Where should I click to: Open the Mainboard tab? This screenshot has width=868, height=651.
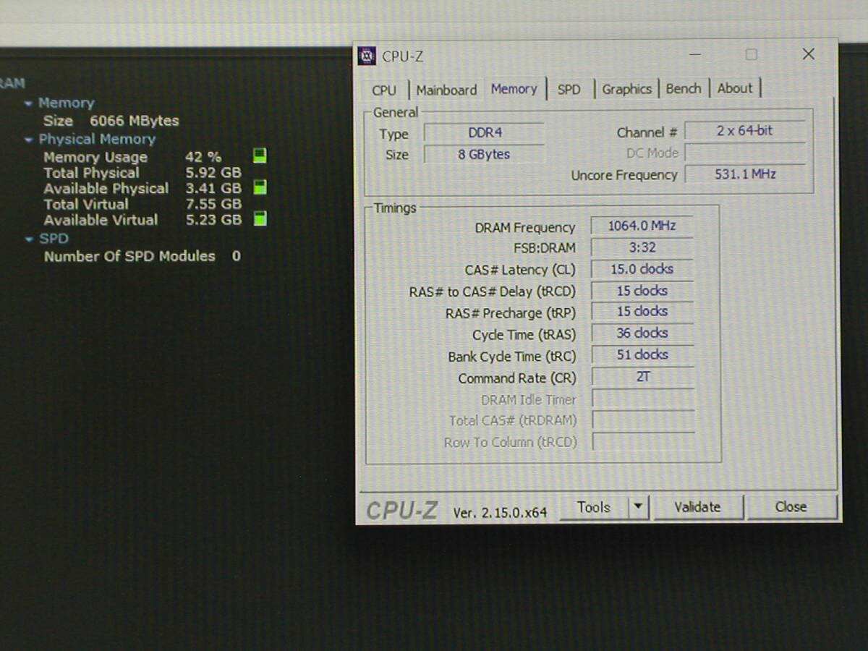446,90
